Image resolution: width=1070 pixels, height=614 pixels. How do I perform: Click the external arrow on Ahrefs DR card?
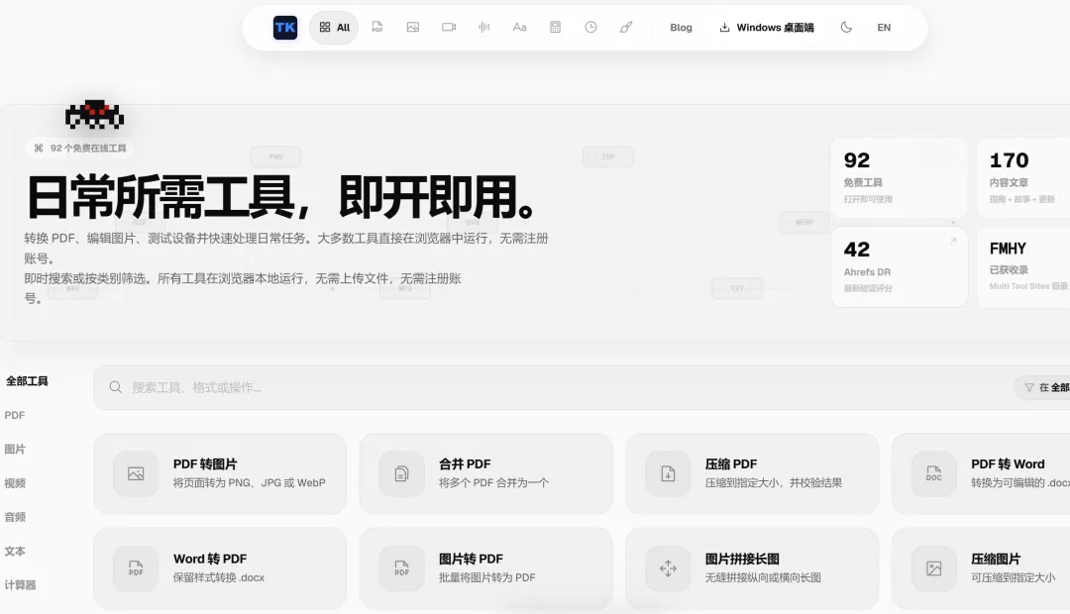click(x=953, y=241)
